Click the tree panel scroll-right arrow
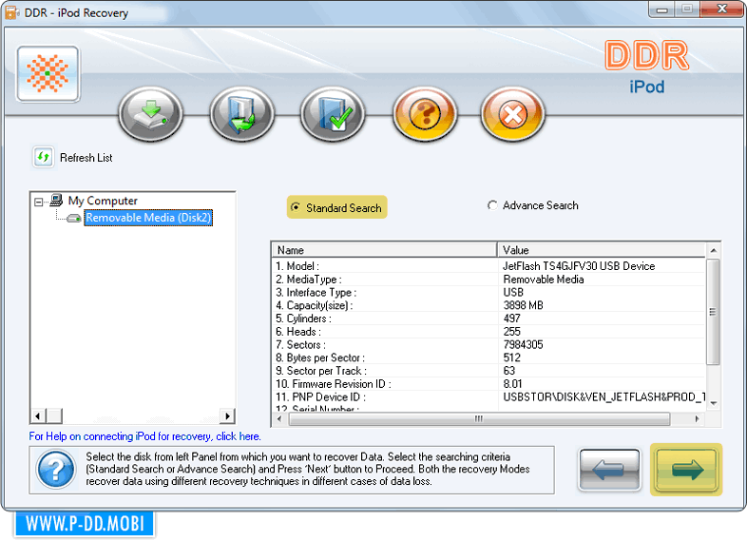 [x=227, y=416]
